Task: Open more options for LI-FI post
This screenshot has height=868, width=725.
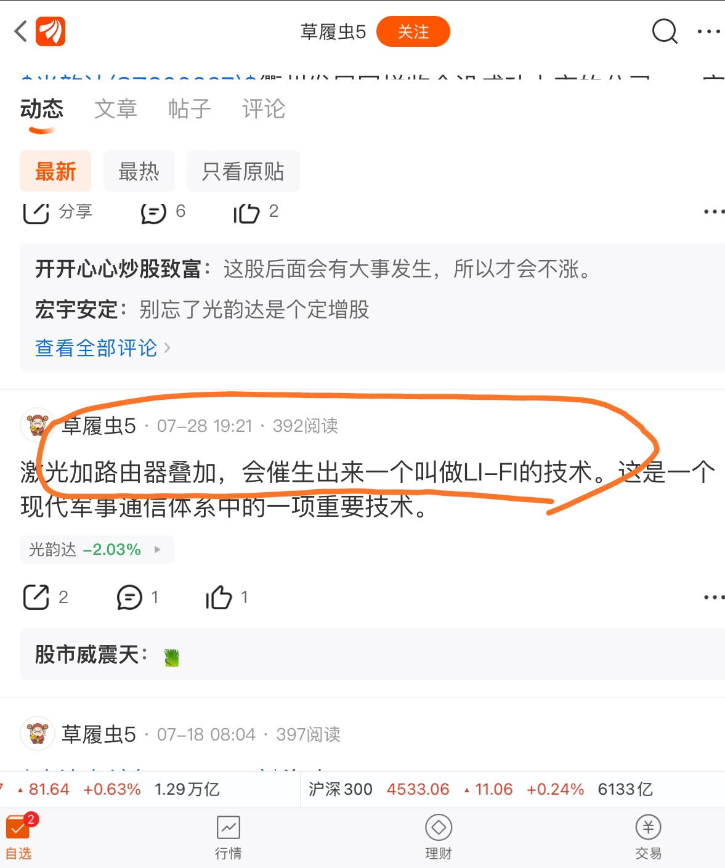Action: pos(714,597)
